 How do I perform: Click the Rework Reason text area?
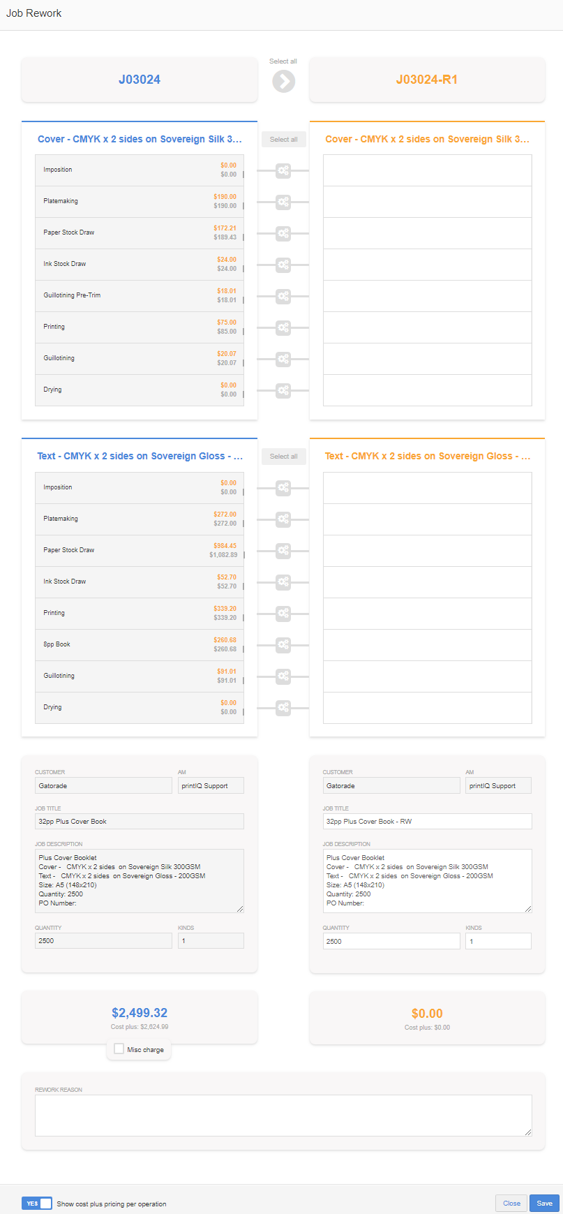pyautogui.click(x=283, y=1116)
